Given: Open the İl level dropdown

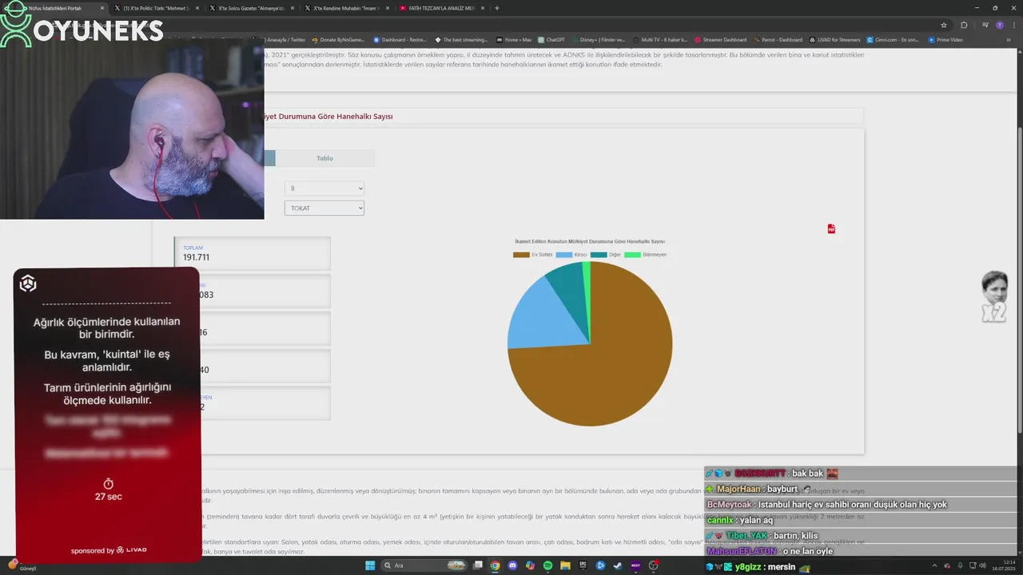Looking at the screenshot, I should (x=324, y=188).
